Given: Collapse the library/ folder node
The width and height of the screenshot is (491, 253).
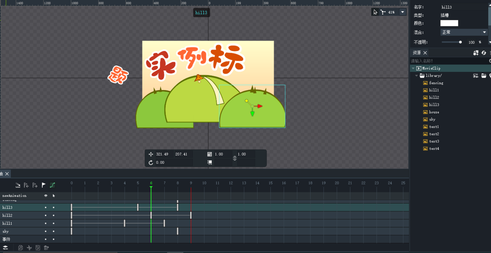Looking at the screenshot, I should 416,76.
